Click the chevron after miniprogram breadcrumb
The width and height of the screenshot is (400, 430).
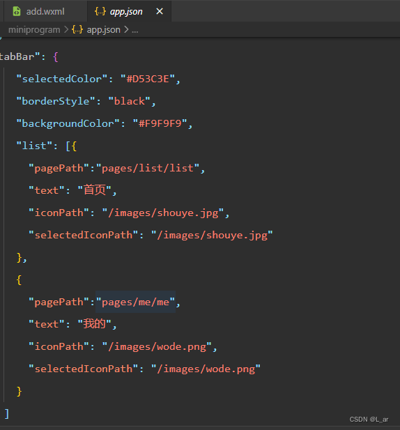(x=66, y=29)
